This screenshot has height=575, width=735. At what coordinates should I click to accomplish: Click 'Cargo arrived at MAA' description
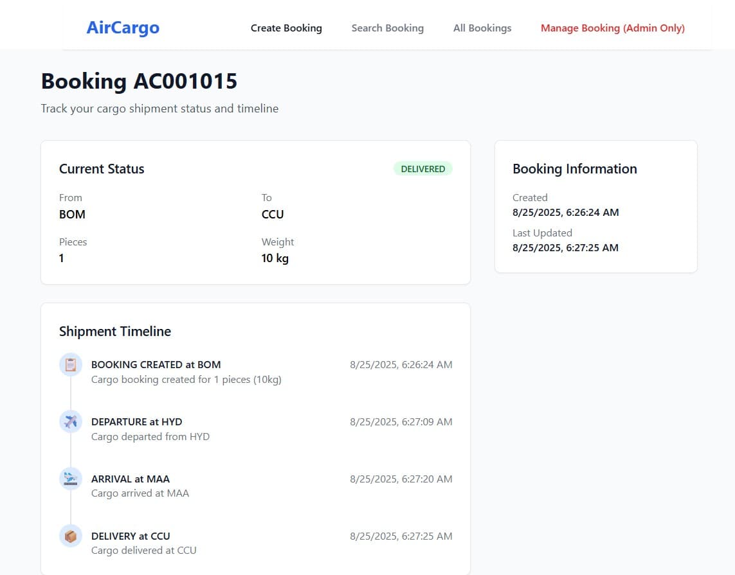click(x=140, y=493)
